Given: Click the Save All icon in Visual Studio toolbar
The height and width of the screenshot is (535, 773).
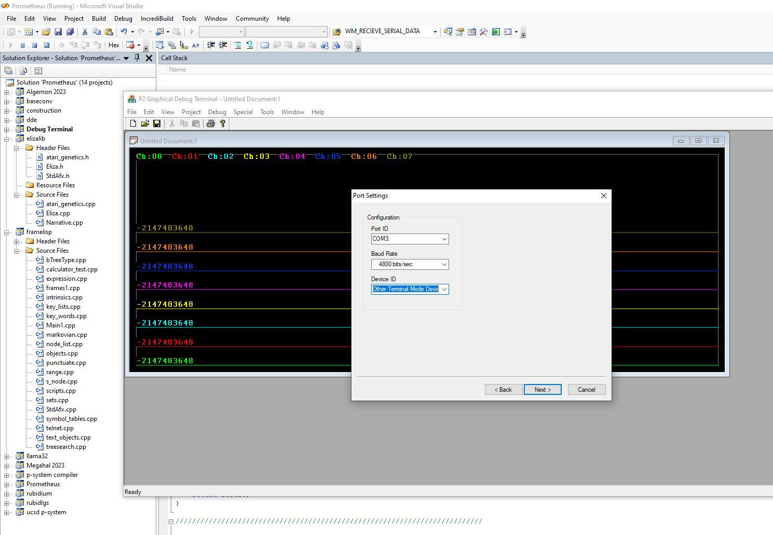Looking at the screenshot, I should click(x=70, y=32).
